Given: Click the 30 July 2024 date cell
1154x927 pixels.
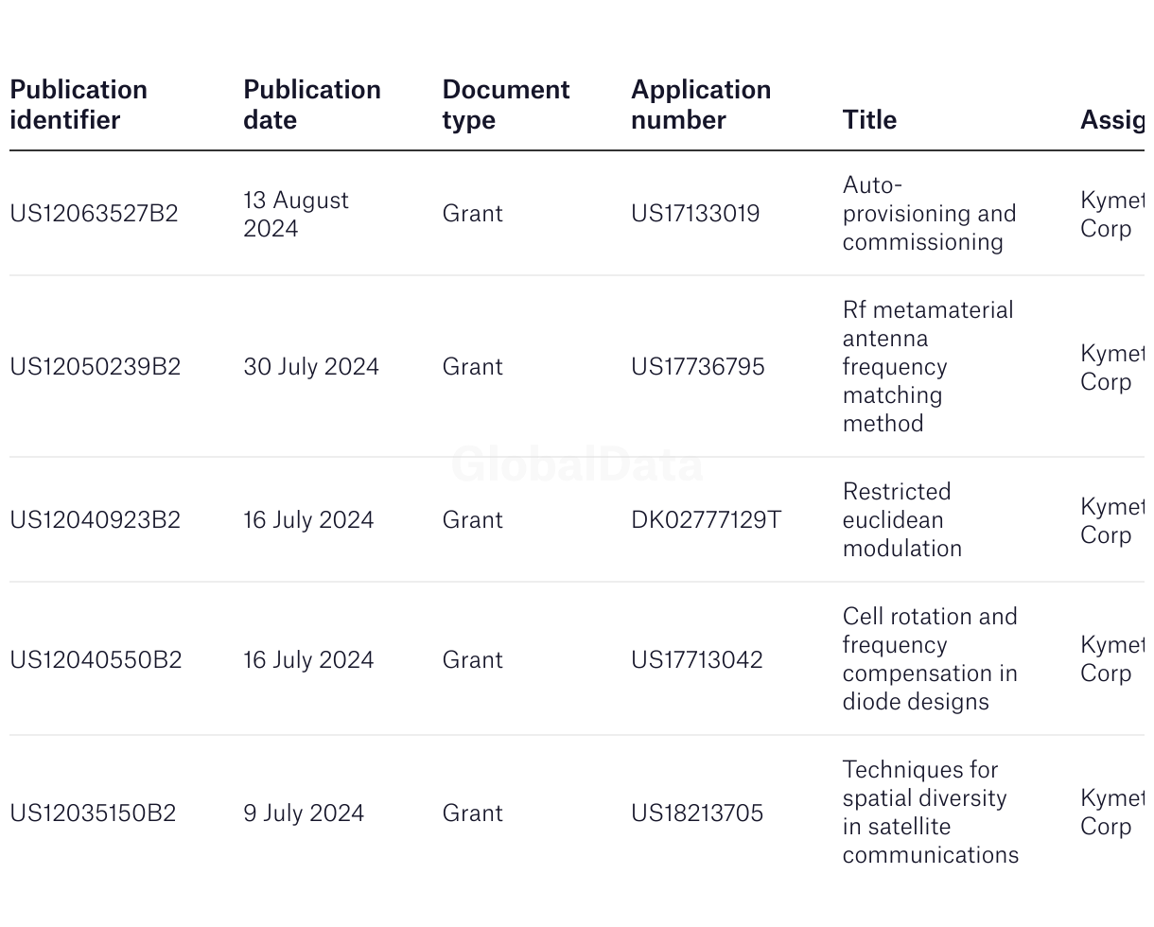Looking at the screenshot, I should tap(310, 367).
